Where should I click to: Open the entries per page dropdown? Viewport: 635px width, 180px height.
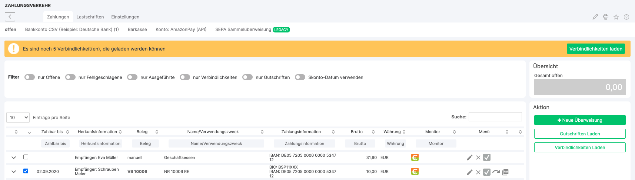pos(18,118)
